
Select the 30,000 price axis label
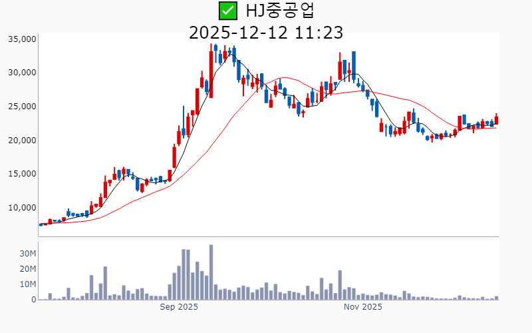(21, 73)
